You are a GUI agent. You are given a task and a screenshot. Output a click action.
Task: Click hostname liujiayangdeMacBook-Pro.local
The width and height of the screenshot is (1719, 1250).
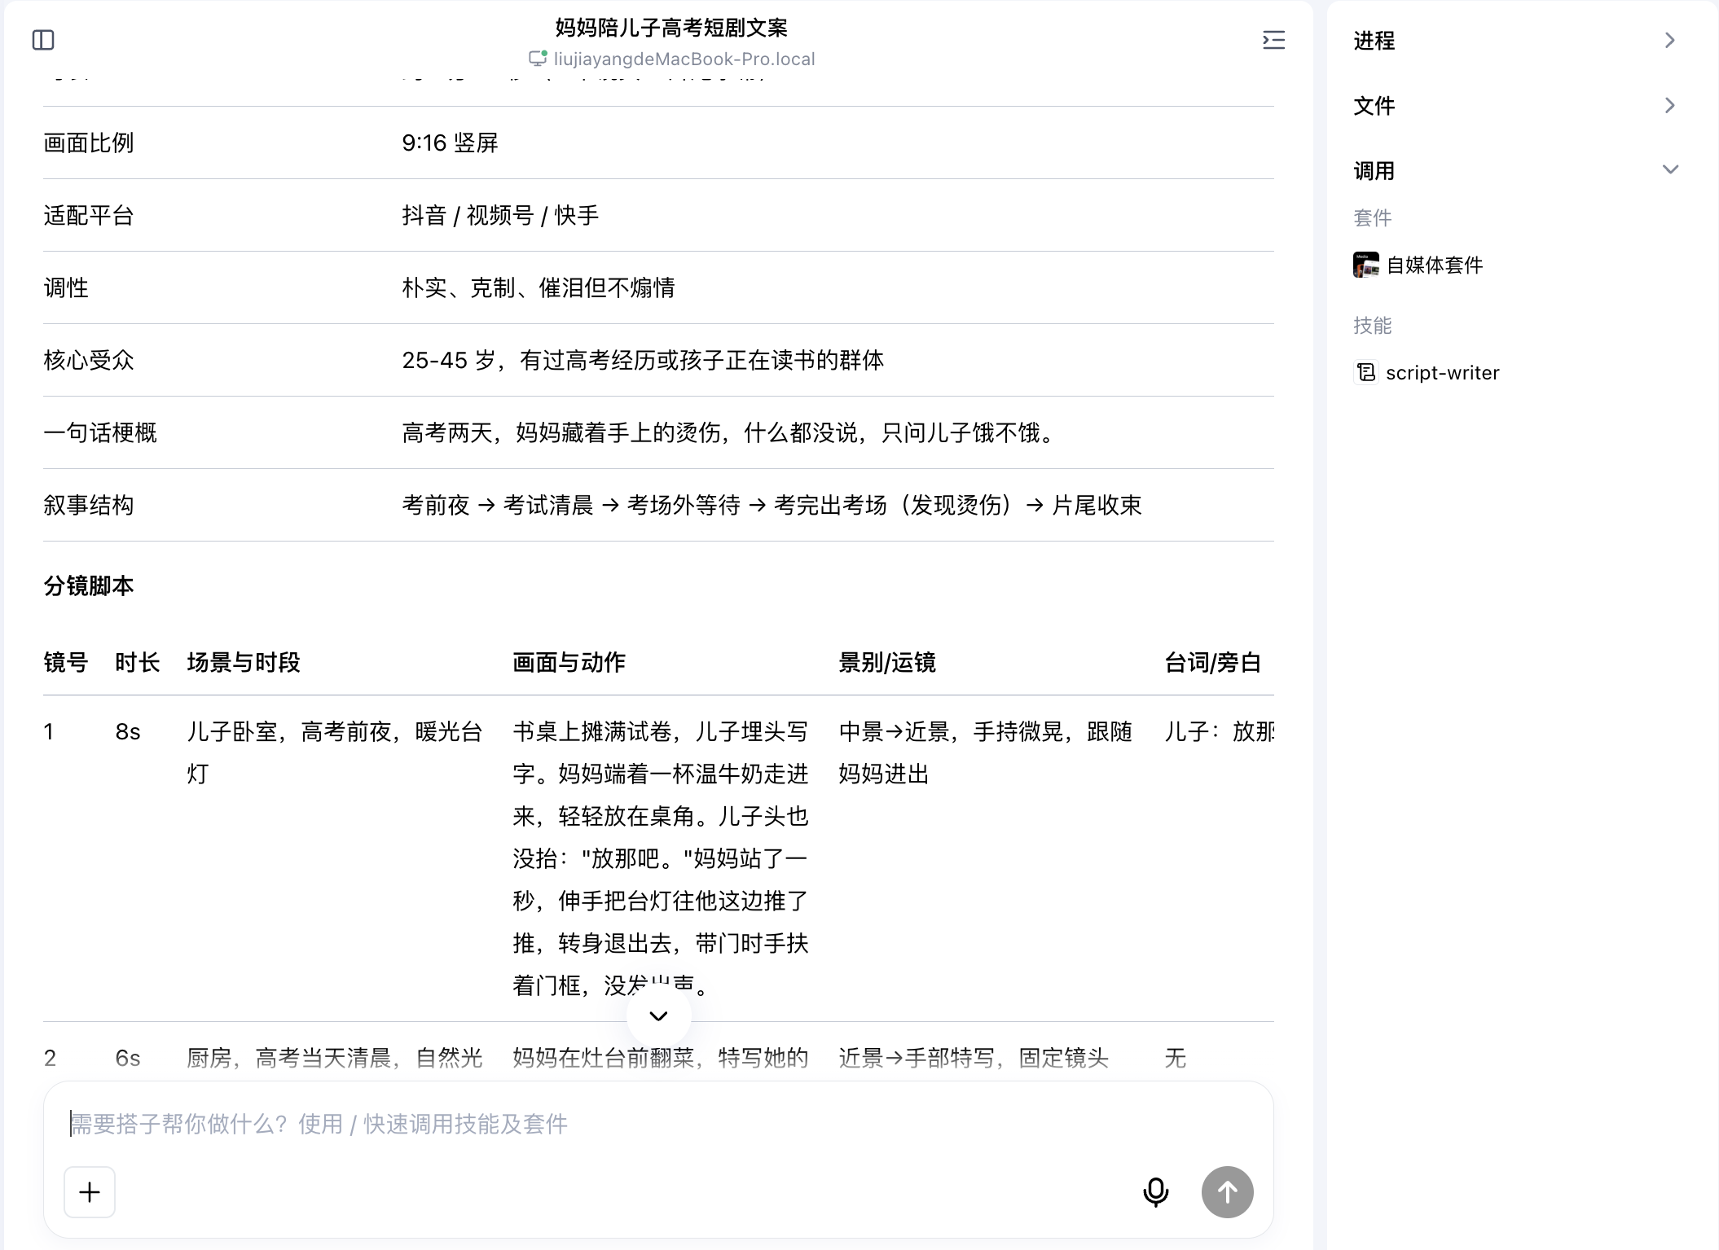684,59
